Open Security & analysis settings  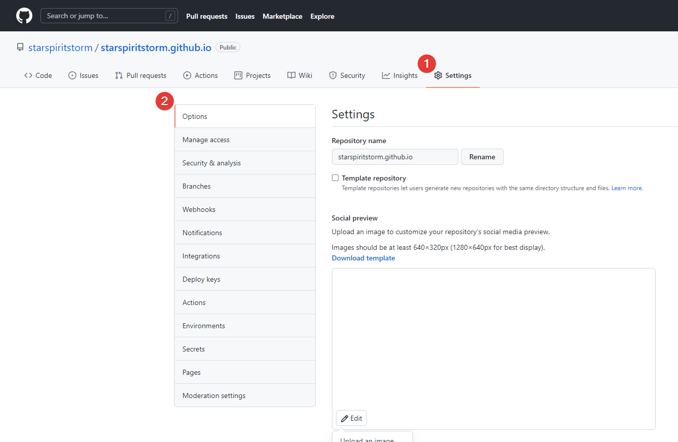click(x=245, y=163)
